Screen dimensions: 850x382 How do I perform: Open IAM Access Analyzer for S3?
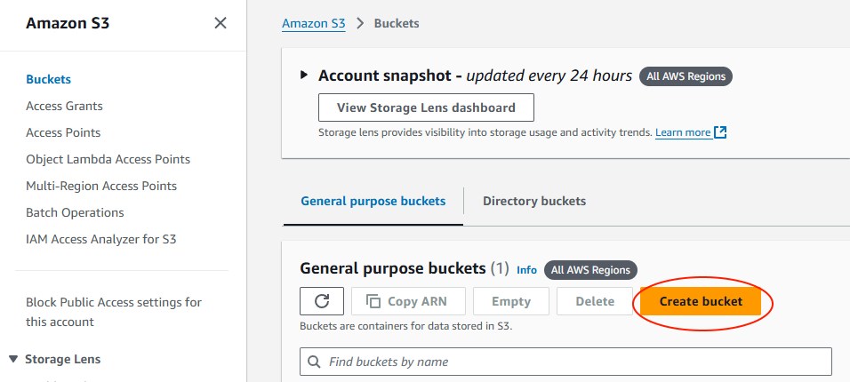100,239
